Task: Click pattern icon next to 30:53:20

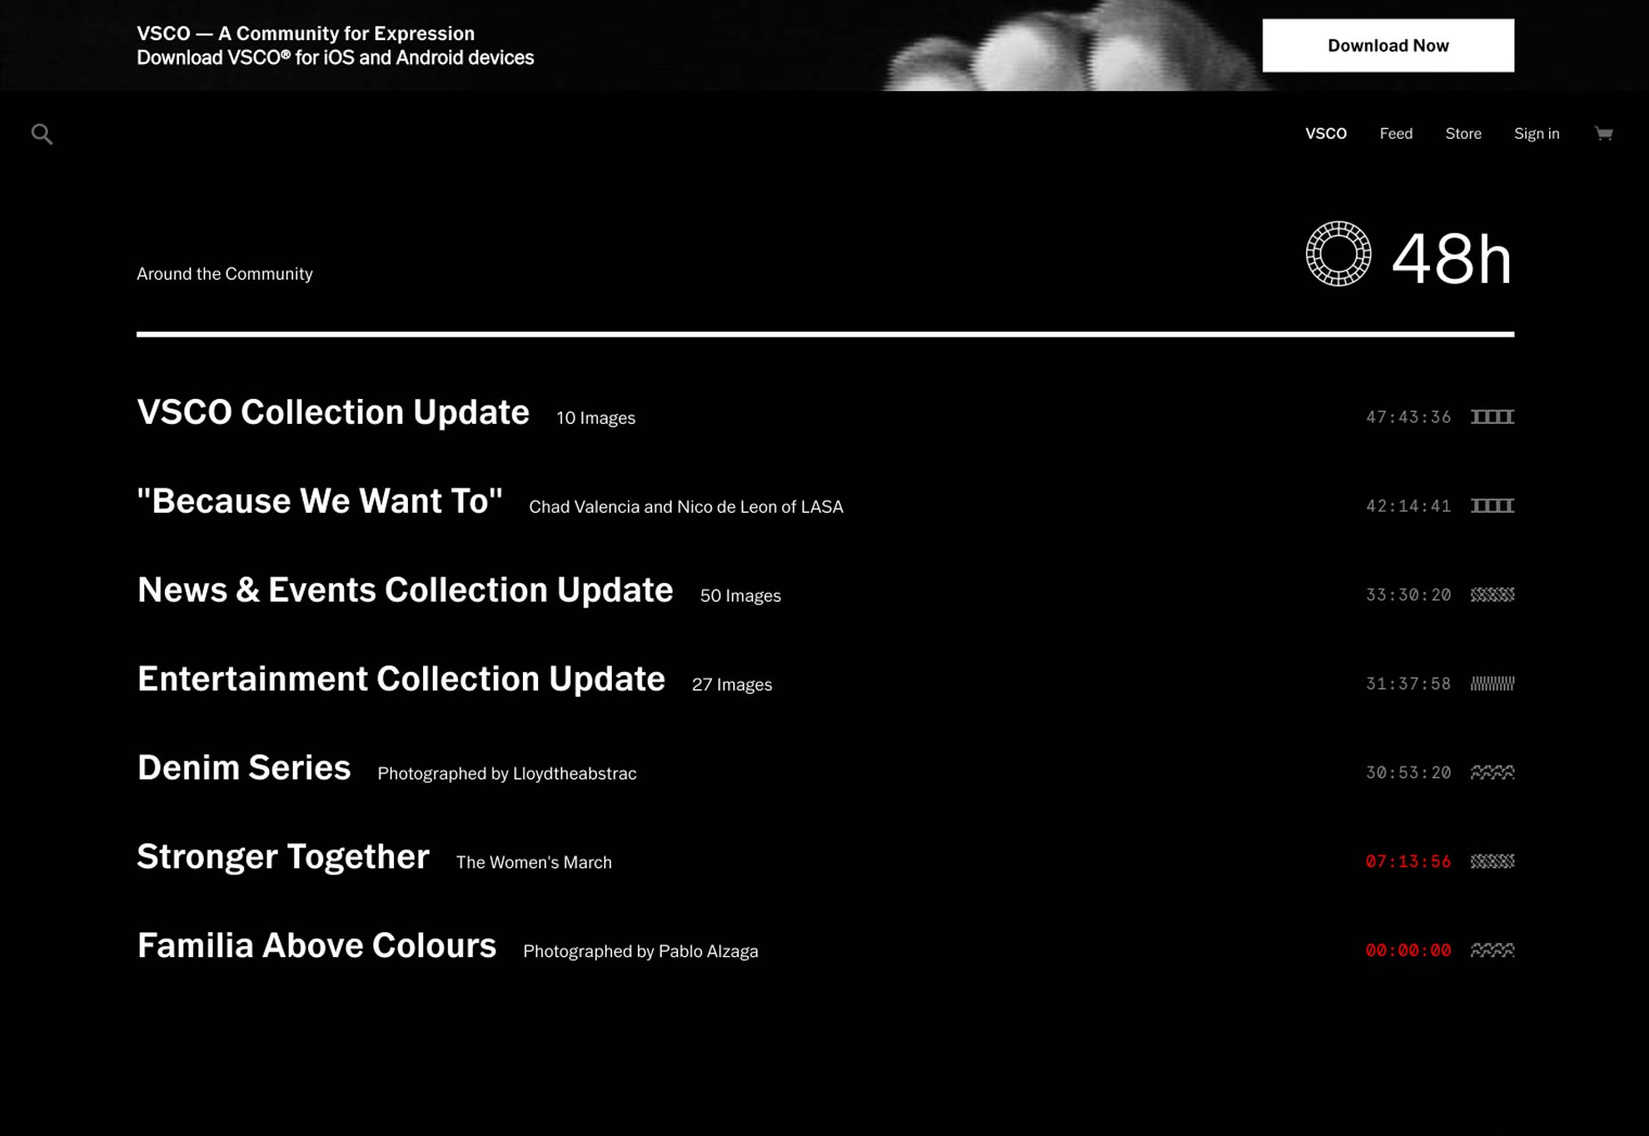Action: pos(1492,773)
